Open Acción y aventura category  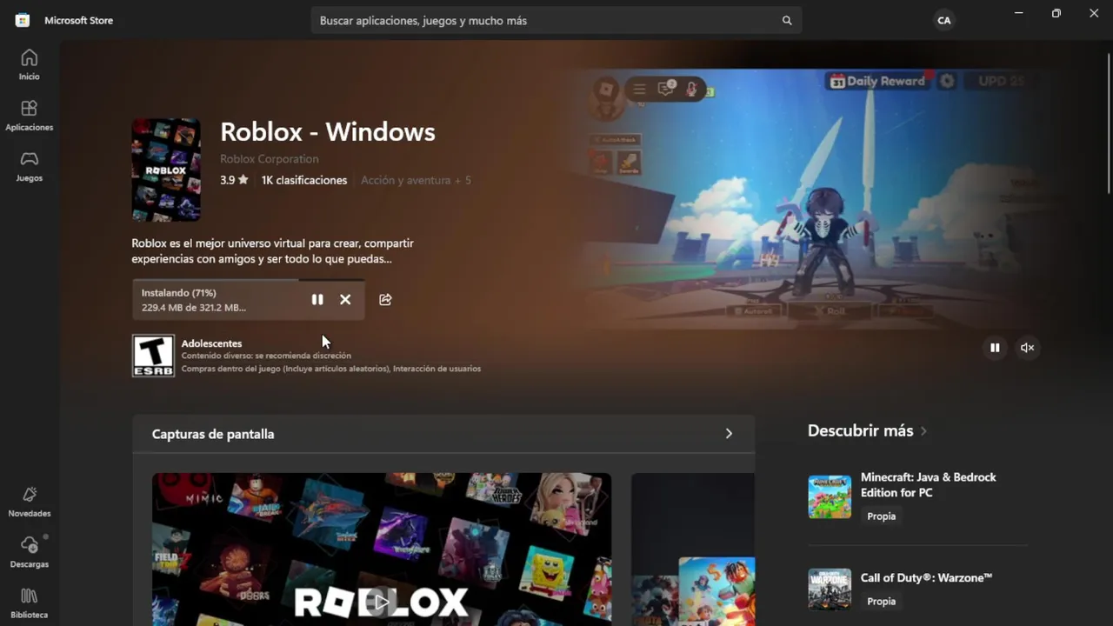pyautogui.click(x=405, y=180)
